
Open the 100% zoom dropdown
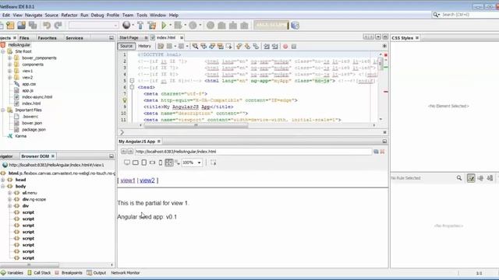200,163
